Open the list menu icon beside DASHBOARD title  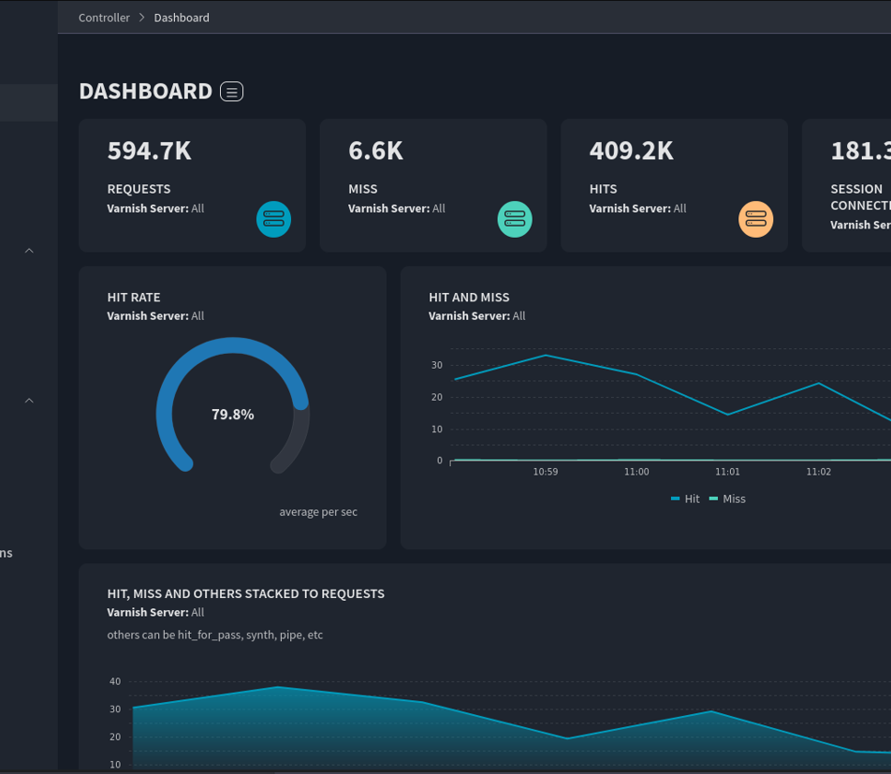click(x=231, y=91)
